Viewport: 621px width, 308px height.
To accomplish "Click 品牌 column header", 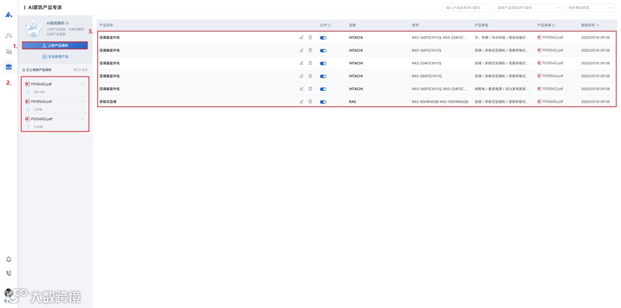I will tap(352, 25).
